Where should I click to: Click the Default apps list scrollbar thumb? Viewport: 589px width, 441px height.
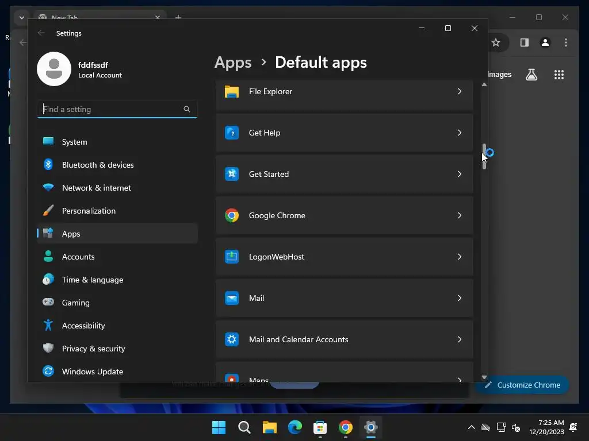(x=484, y=156)
